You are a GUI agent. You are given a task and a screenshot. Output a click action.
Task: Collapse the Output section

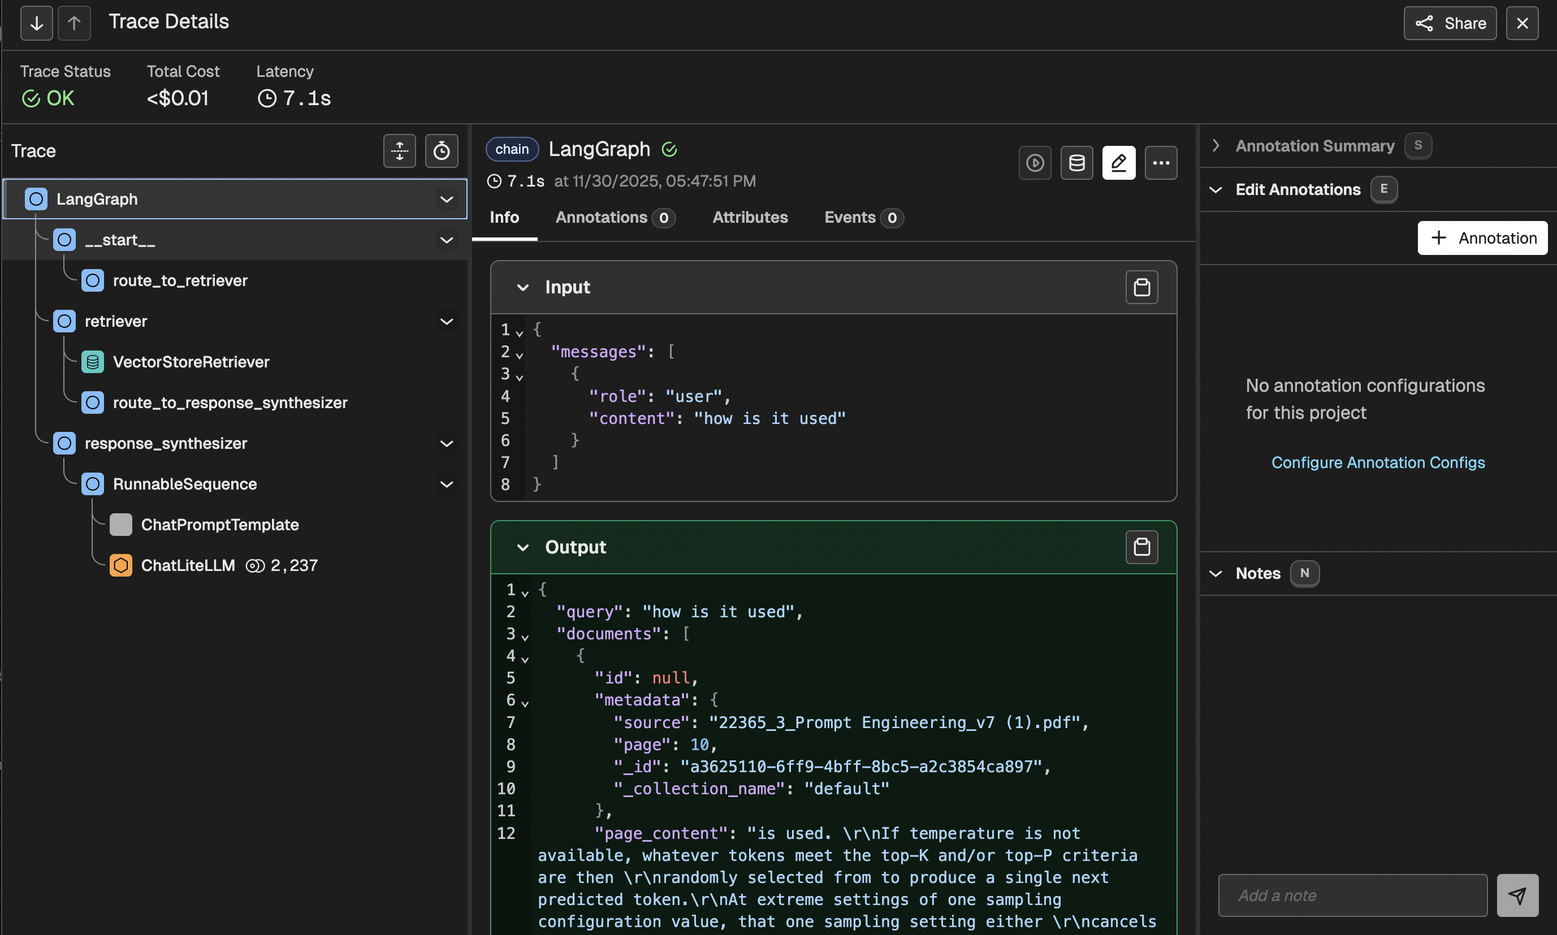click(x=522, y=548)
